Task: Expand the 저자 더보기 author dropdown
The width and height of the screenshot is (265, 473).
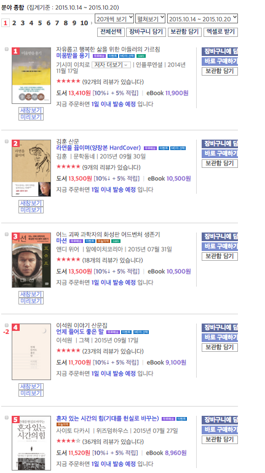Action: point(111,65)
